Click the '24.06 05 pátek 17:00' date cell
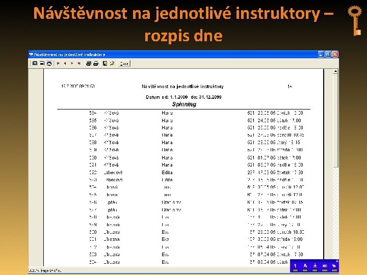 click(x=279, y=120)
